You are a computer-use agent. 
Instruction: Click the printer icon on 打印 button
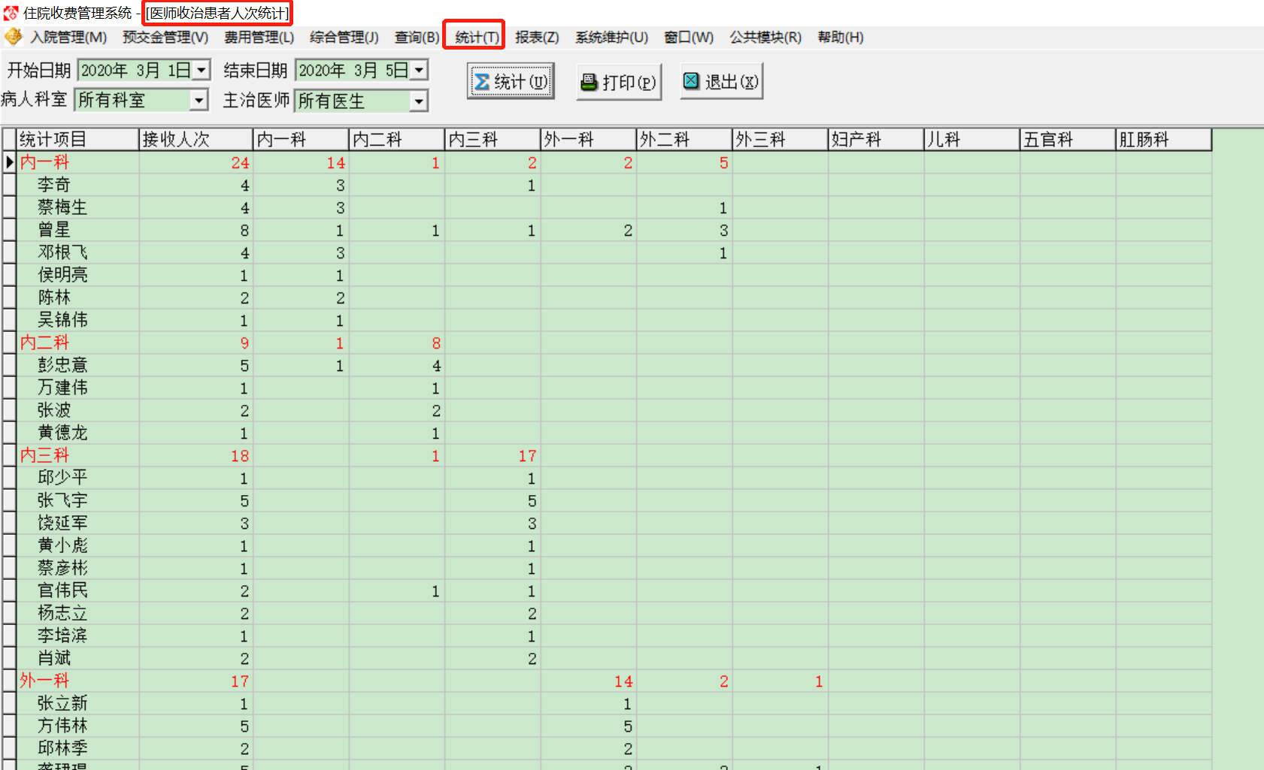coord(590,82)
